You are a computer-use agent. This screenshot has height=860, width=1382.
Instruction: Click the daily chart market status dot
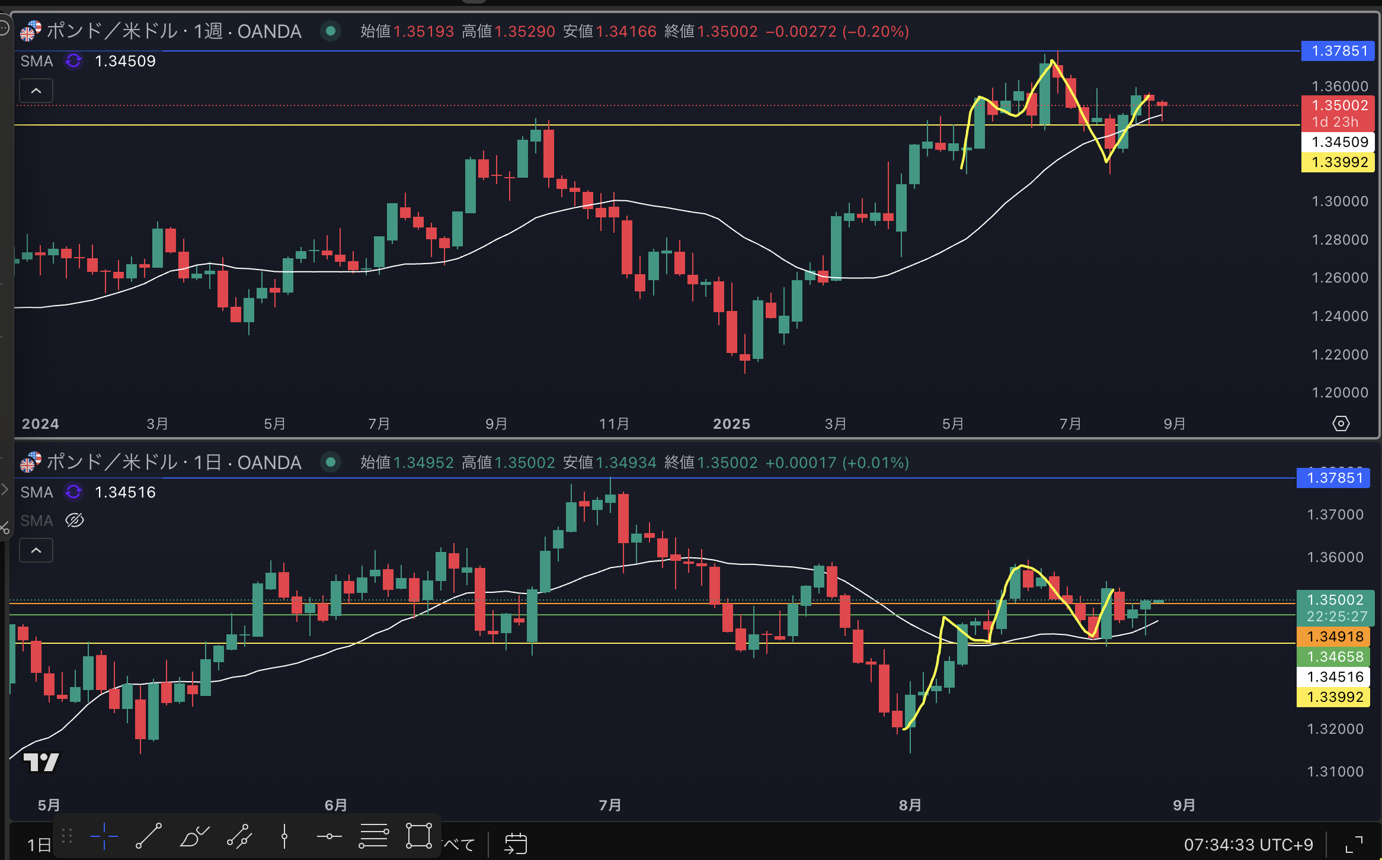pyautogui.click(x=331, y=462)
